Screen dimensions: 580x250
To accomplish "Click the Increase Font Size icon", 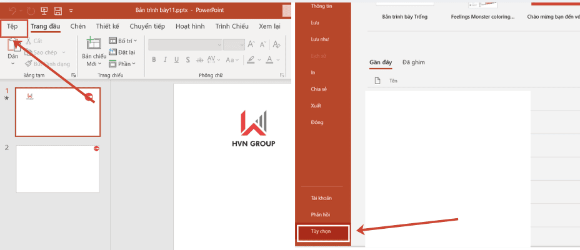I will tap(251, 44).
